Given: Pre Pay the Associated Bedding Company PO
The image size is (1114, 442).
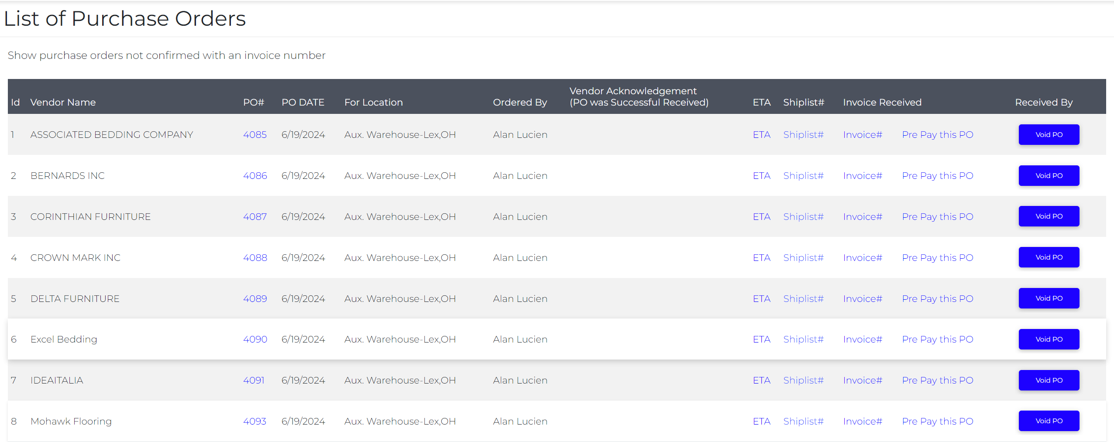Looking at the screenshot, I should tap(938, 134).
